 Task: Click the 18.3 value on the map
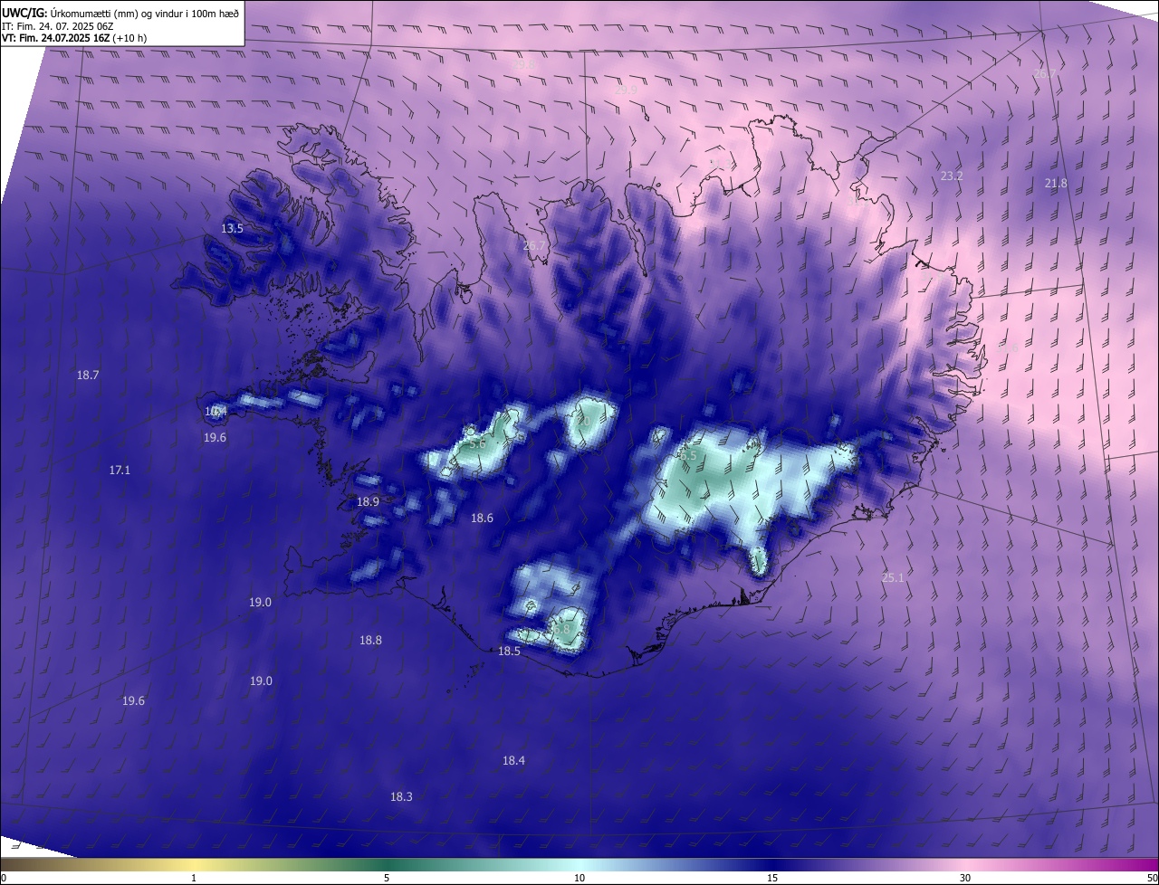pyautogui.click(x=401, y=796)
